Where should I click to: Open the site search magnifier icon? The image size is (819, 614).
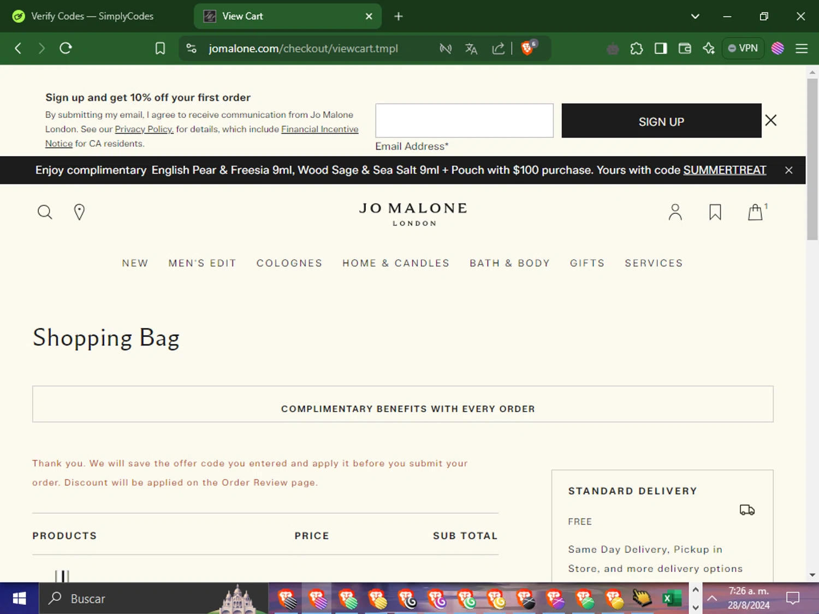[x=45, y=212]
